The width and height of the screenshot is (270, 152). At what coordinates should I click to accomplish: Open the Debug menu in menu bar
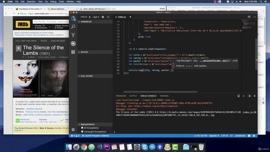(x=53, y=2)
